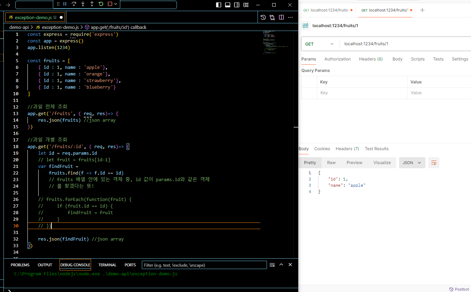
Task: Click the request URL field in Postman
Action: (405, 44)
